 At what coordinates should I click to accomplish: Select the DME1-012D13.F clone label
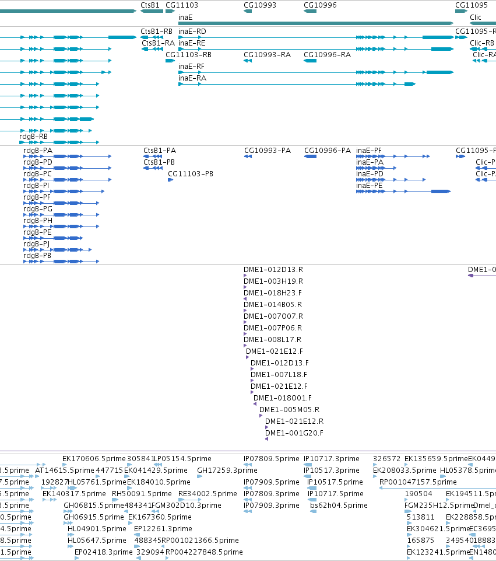280,363
